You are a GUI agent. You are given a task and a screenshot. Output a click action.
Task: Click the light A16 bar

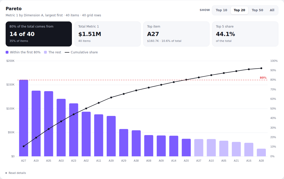pos(249,150)
